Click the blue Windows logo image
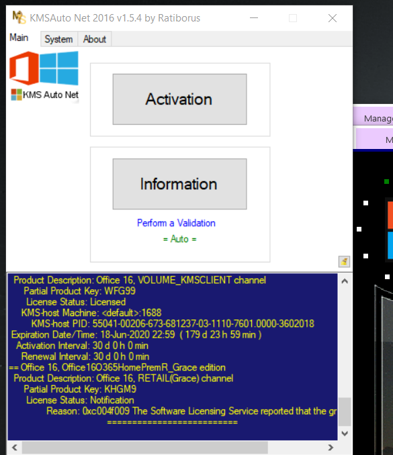 tap(59, 68)
